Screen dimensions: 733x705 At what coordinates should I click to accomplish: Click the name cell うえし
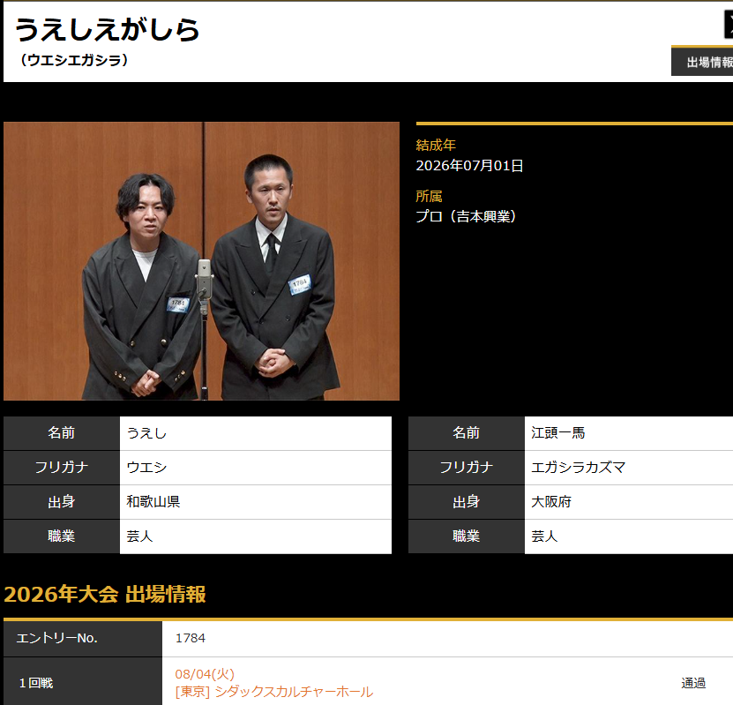coord(256,433)
